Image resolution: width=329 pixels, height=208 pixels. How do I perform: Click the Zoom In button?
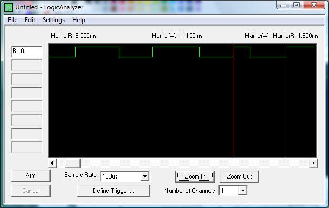(x=195, y=176)
